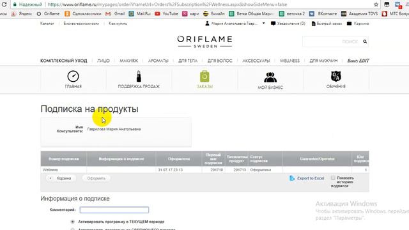This screenshot has width=409, height=230.
Task: Open the Для тела menu
Action: [188, 61]
